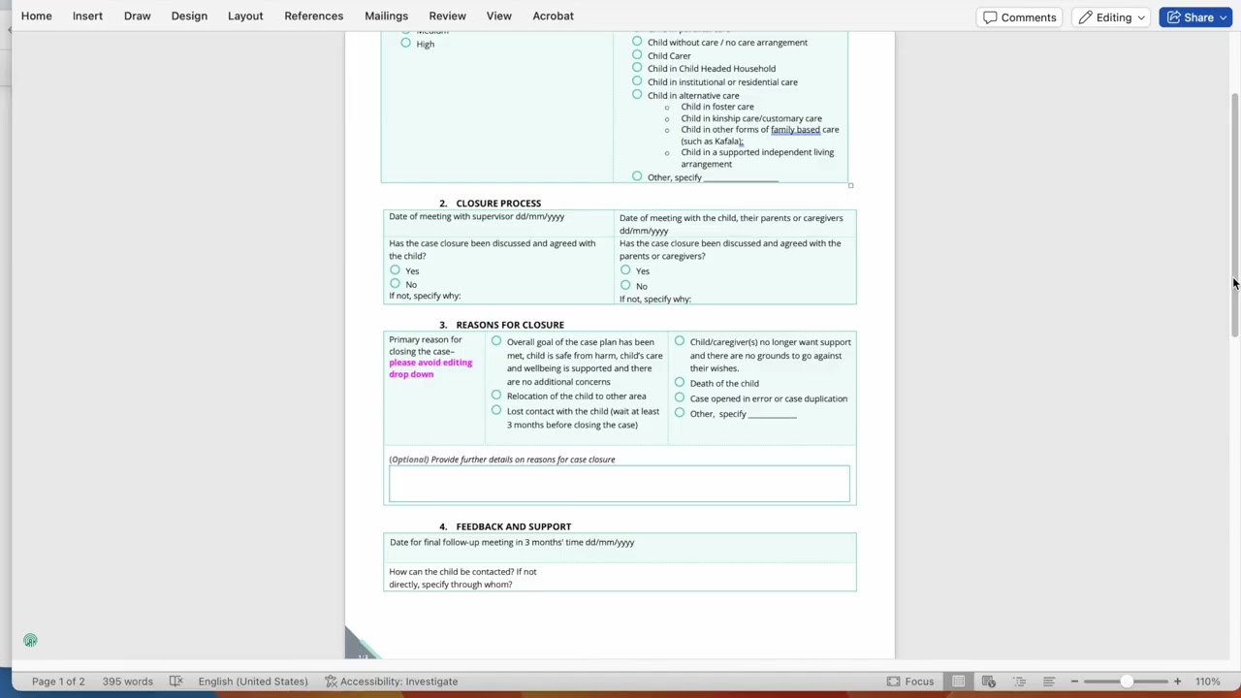Click the '3. REASONS FOR CLOSURE' heading
The height and width of the screenshot is (698, 1241).
(x=501, y=325)
